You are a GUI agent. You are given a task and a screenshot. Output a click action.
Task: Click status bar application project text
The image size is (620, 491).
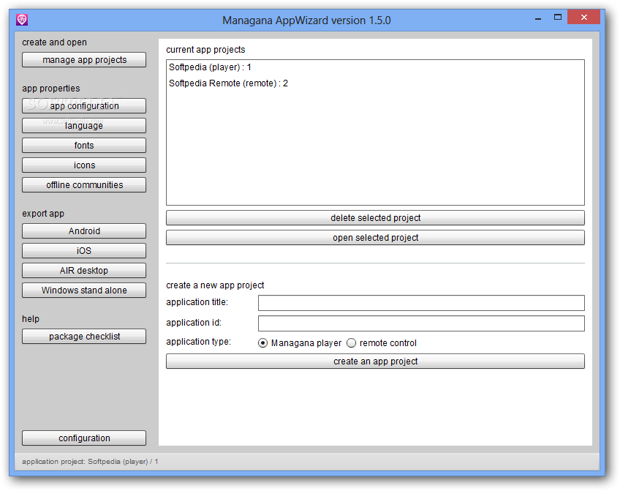[x=90, y=461]
